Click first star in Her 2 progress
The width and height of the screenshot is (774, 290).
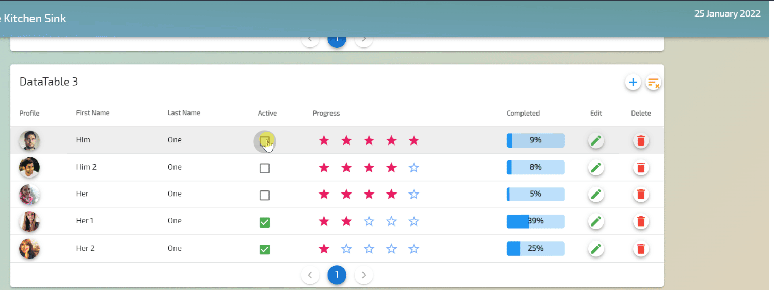324,249
